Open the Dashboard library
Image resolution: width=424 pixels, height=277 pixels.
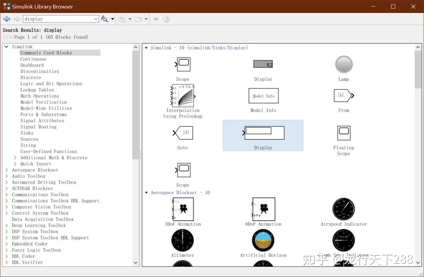[x=32, y=65]
